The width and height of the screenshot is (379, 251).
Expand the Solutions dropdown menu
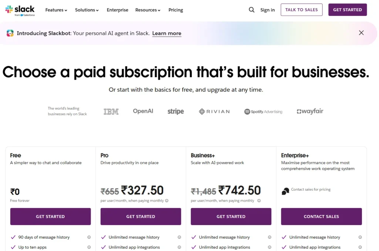pos(87,10)
